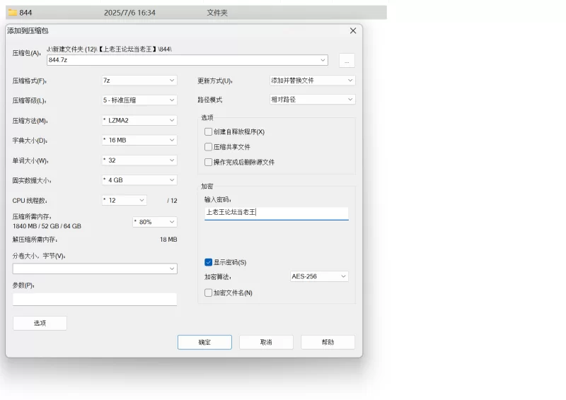Open the 压缩格式 7z dropdown
Image resolution: width=566 pixels, height=400 pixels.
coord(139,81)
